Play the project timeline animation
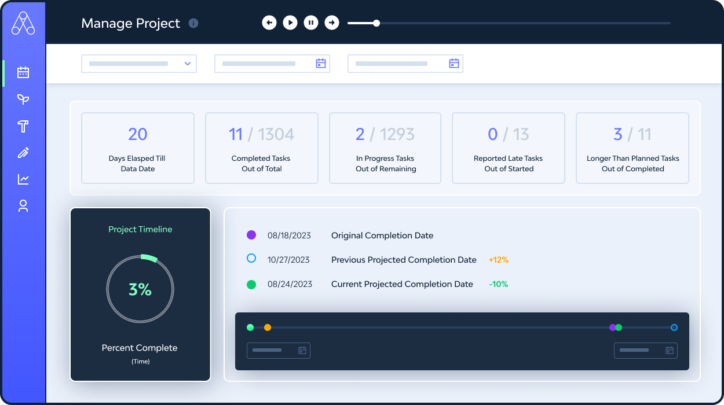 pyautogui.click(x=290, y=22)
